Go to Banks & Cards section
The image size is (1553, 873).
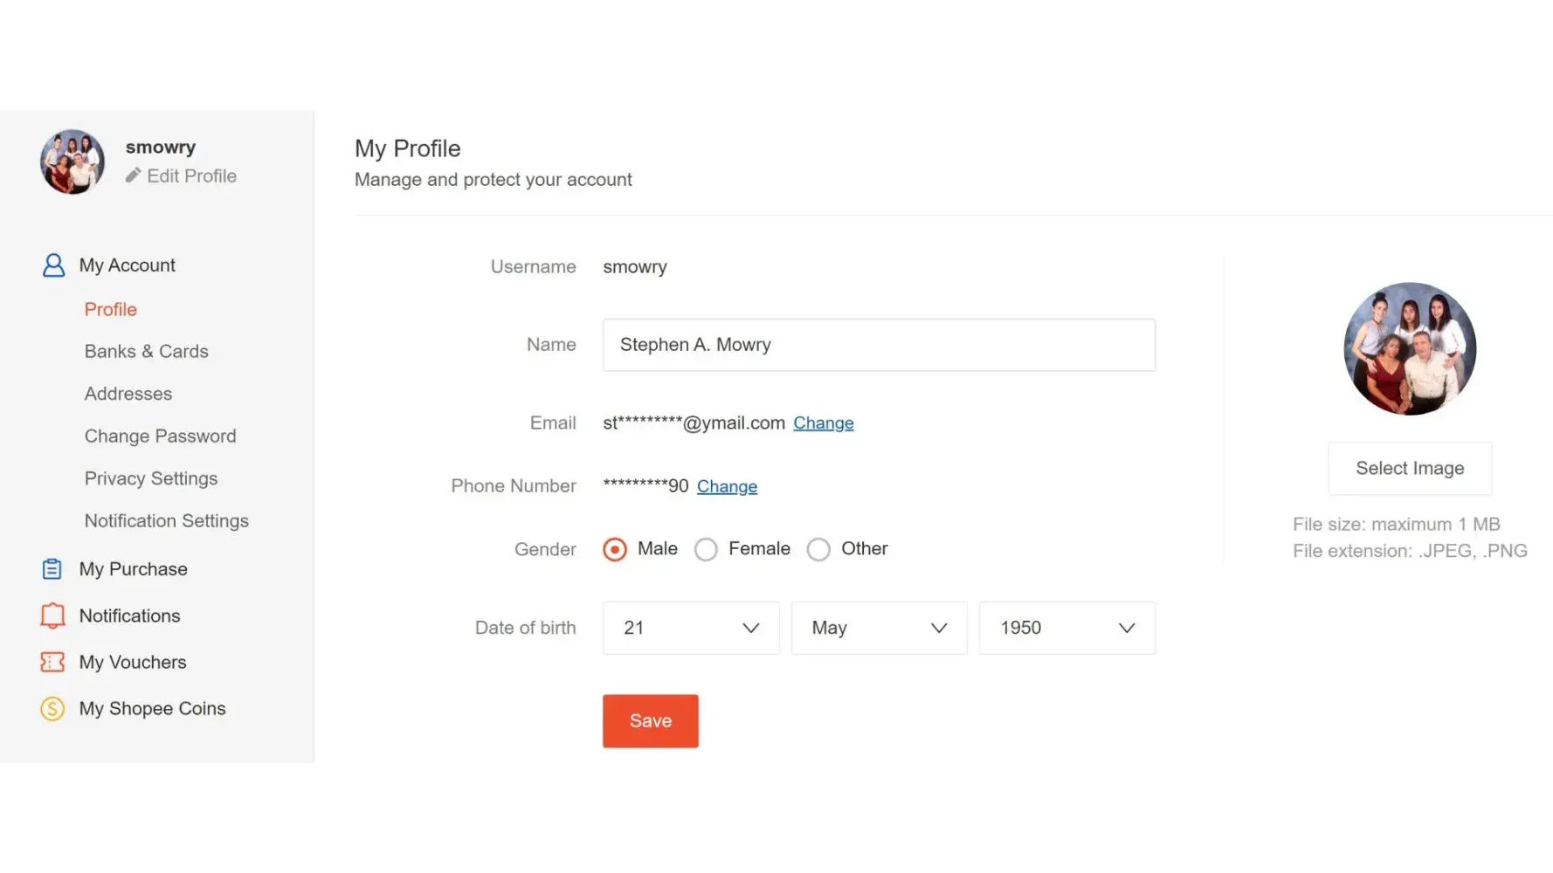pyautogui.click(x=146, y=351)
